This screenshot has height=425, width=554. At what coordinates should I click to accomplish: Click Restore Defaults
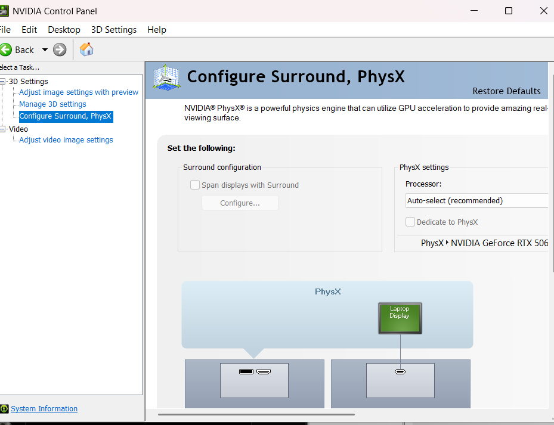[506, 91]
